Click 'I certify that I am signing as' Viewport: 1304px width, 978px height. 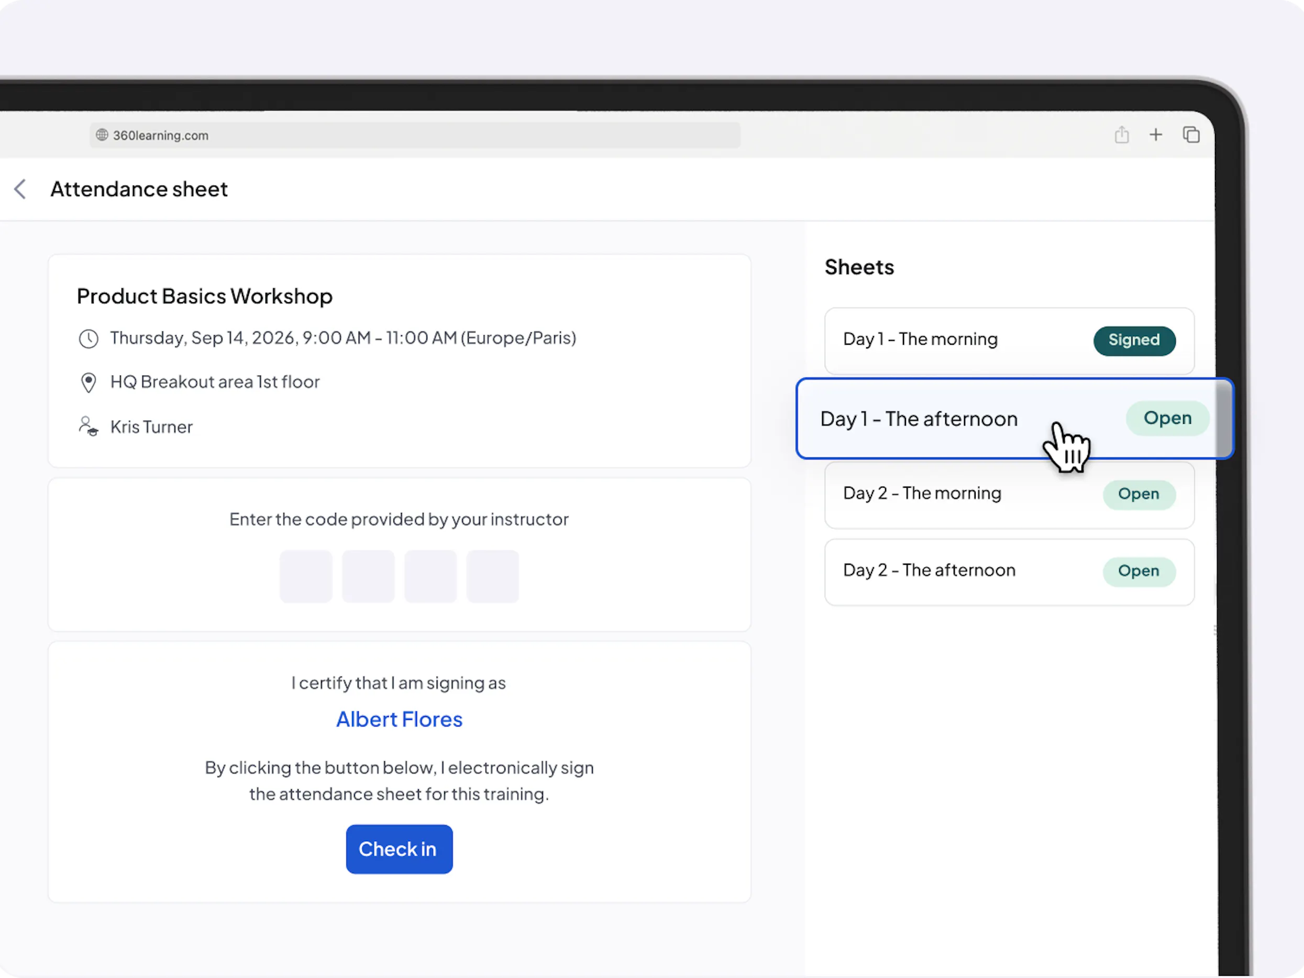(x=399, y=683)
